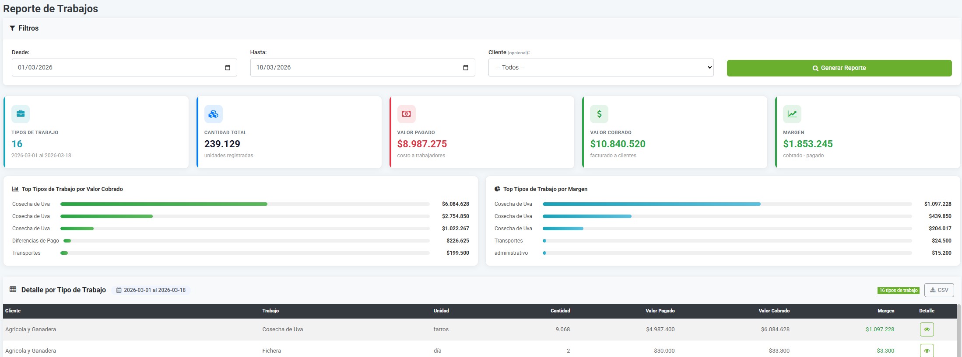Click the banknote icon in Valor Pagado card
Viewport: 962px width, 357px height.
point(407,114)
